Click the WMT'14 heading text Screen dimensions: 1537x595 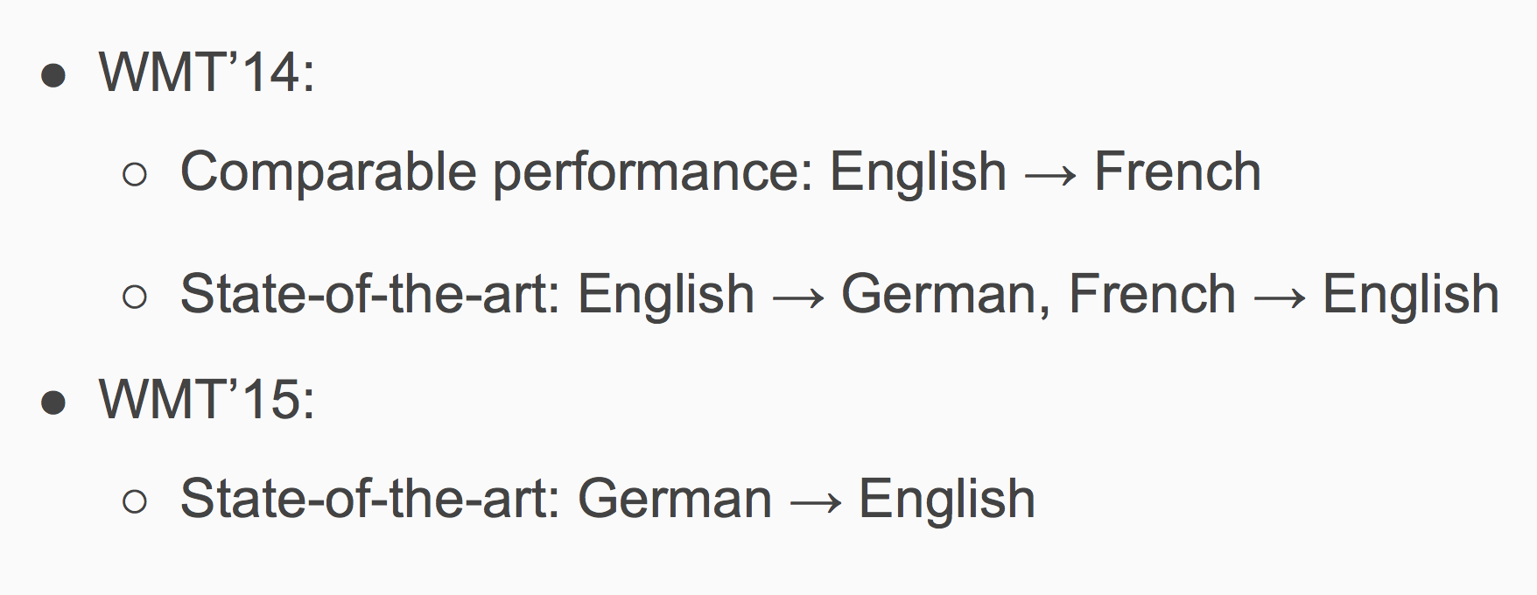(x=207, y=72)
